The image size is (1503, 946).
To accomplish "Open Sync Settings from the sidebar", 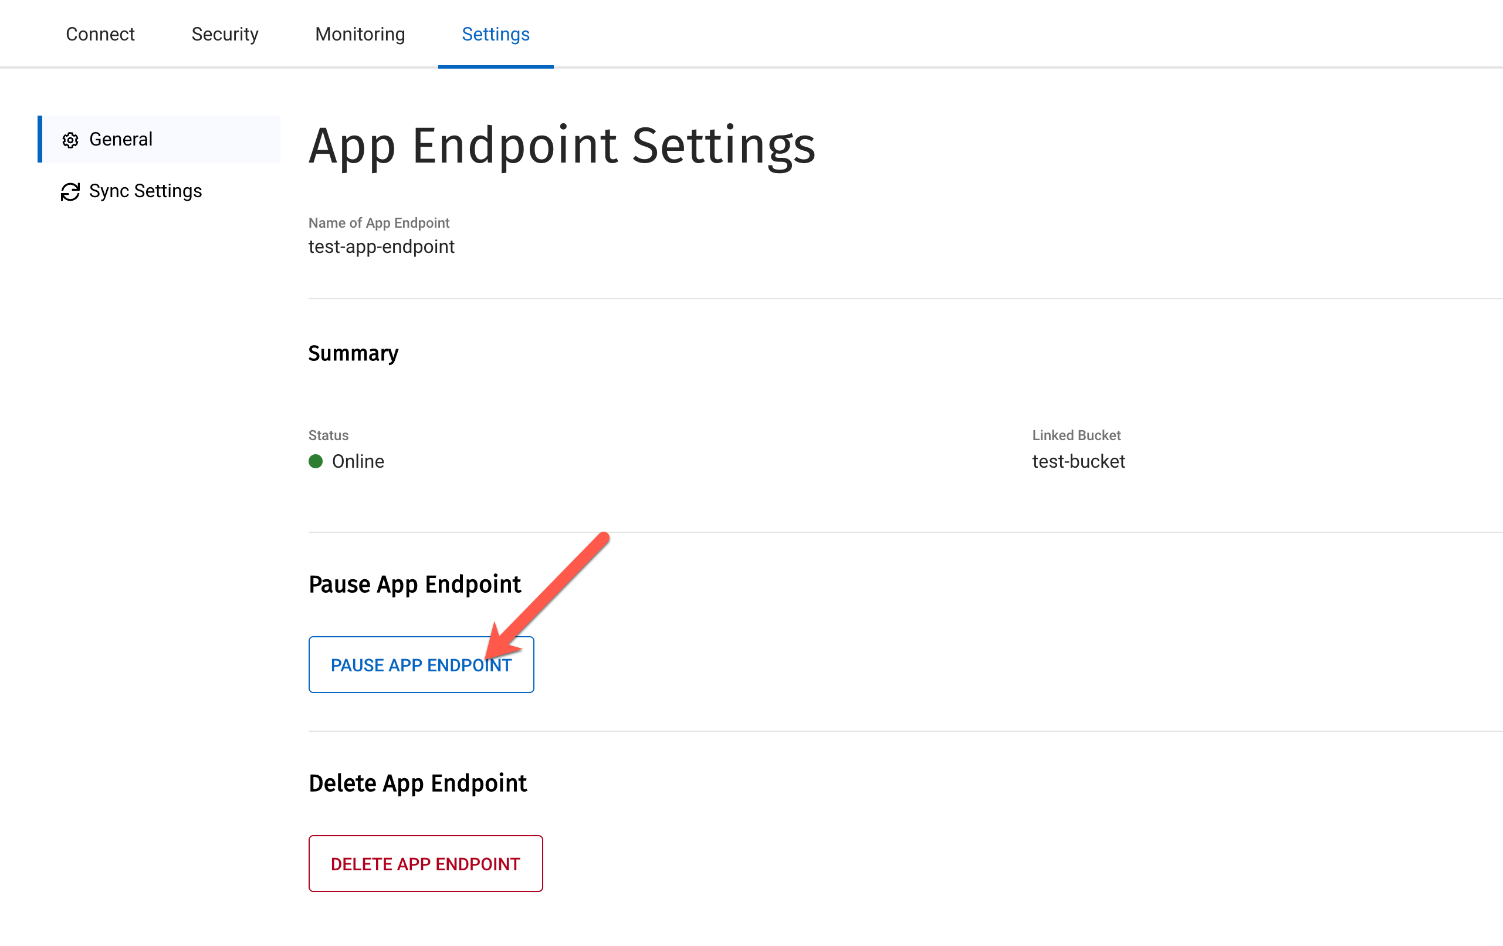I will click(144, 191).
